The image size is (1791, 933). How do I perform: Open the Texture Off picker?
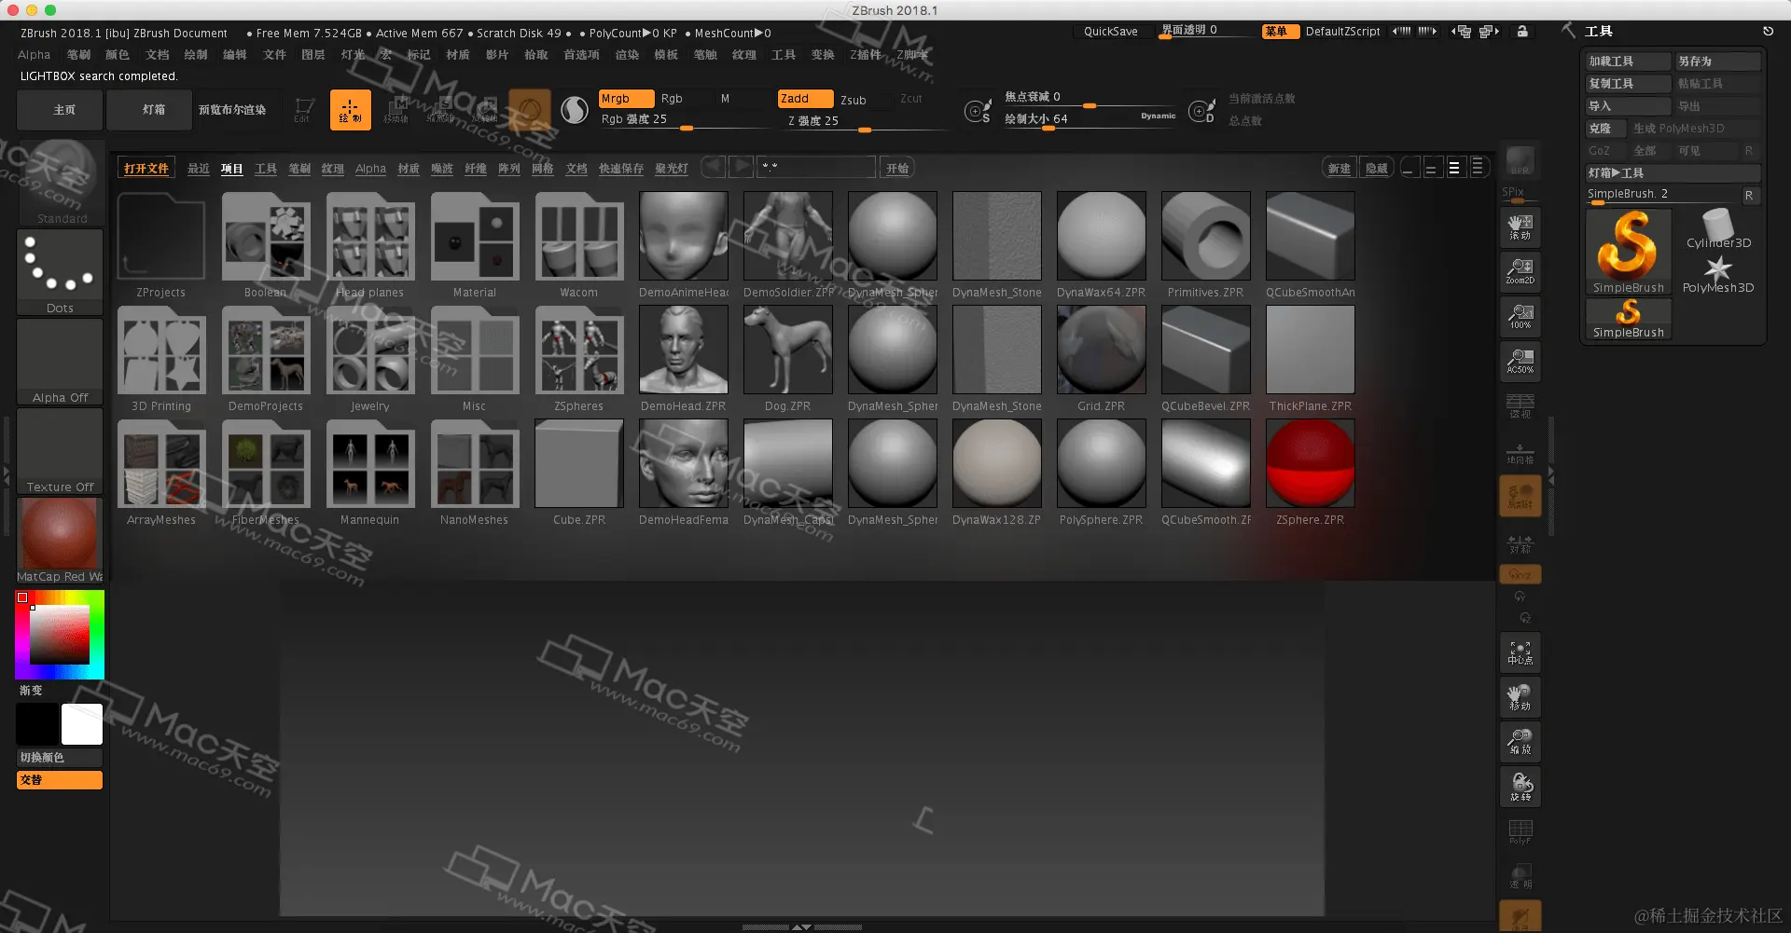[x=60, y=451]
